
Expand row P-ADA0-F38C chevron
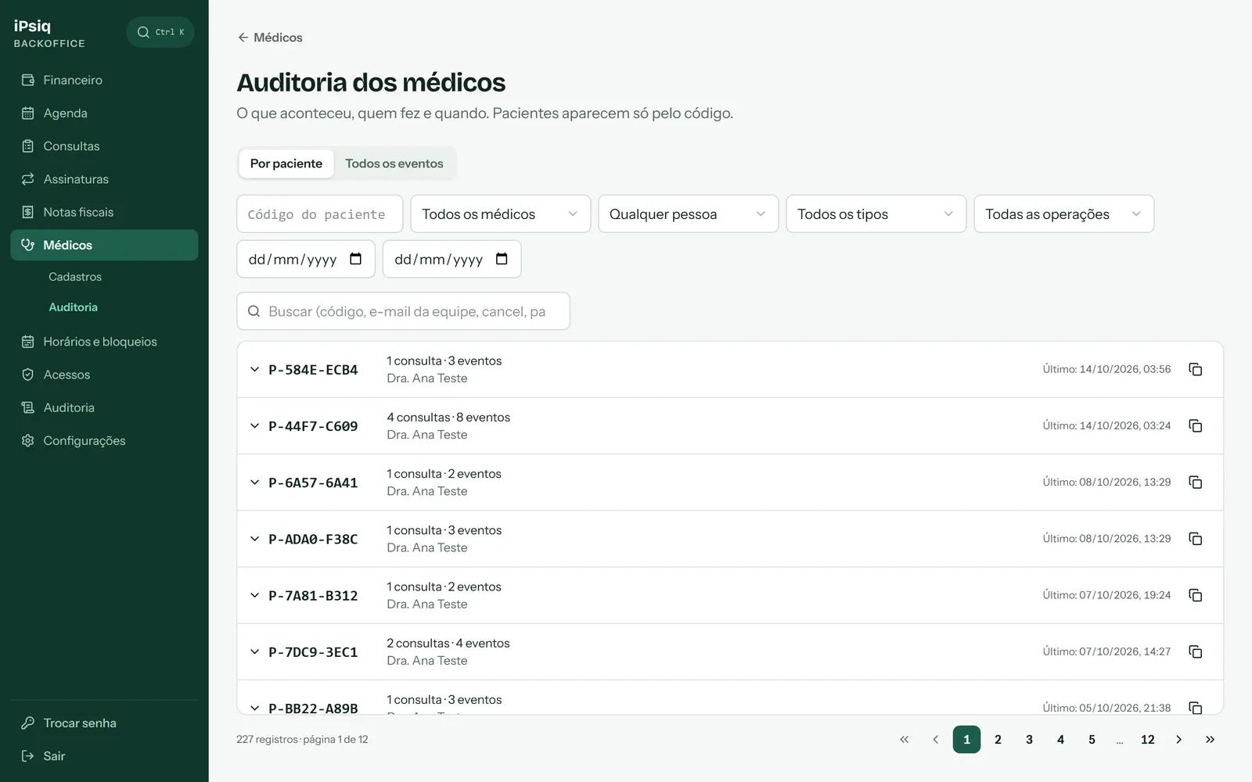pos(254,539)
